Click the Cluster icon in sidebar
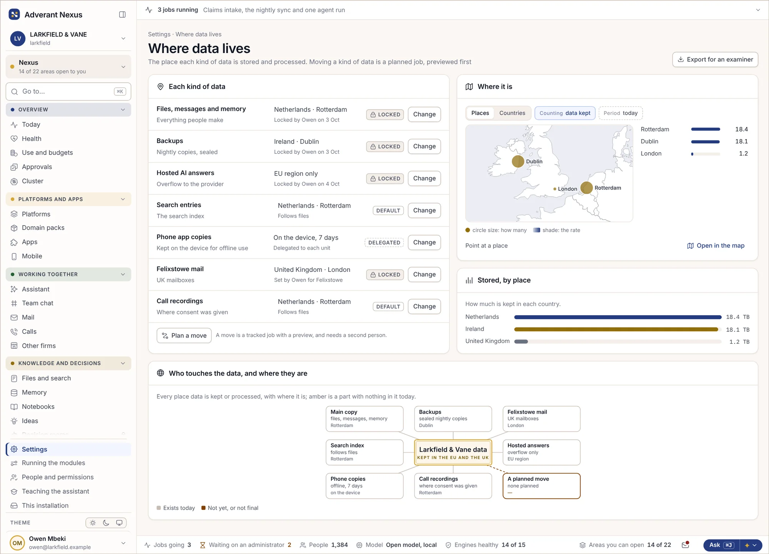The width and height of the screenshot is (769, 554). 14,181
